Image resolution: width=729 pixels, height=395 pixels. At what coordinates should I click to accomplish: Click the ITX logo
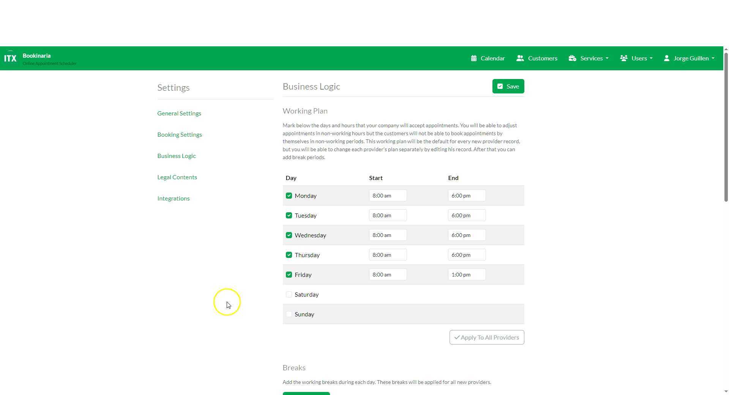[10, 58]
